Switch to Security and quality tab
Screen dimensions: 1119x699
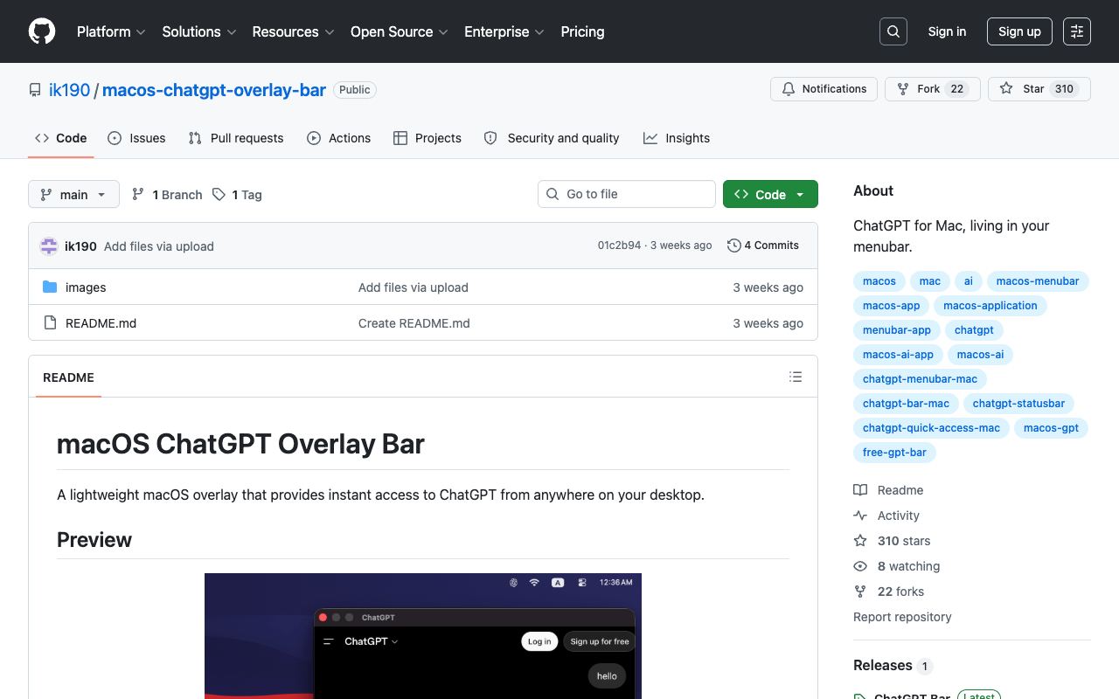coord(552,138)
